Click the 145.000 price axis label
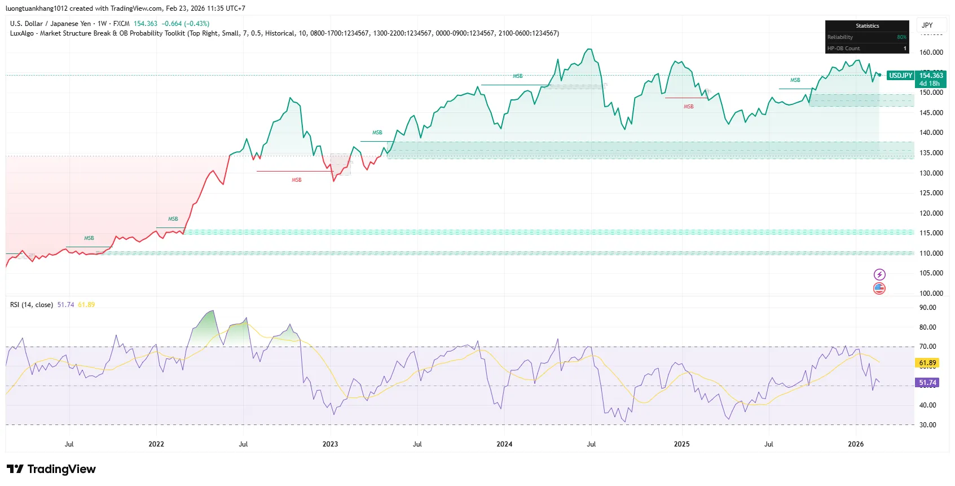955x486 pixels. point(931,113)
